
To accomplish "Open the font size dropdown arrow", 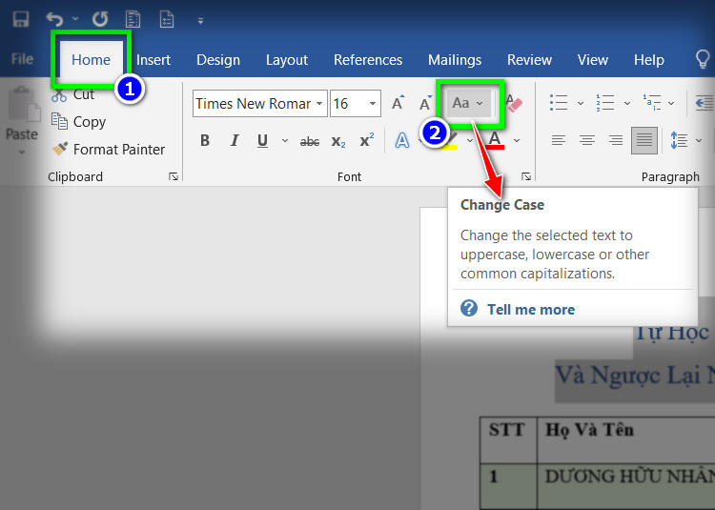I will point(373,104).
